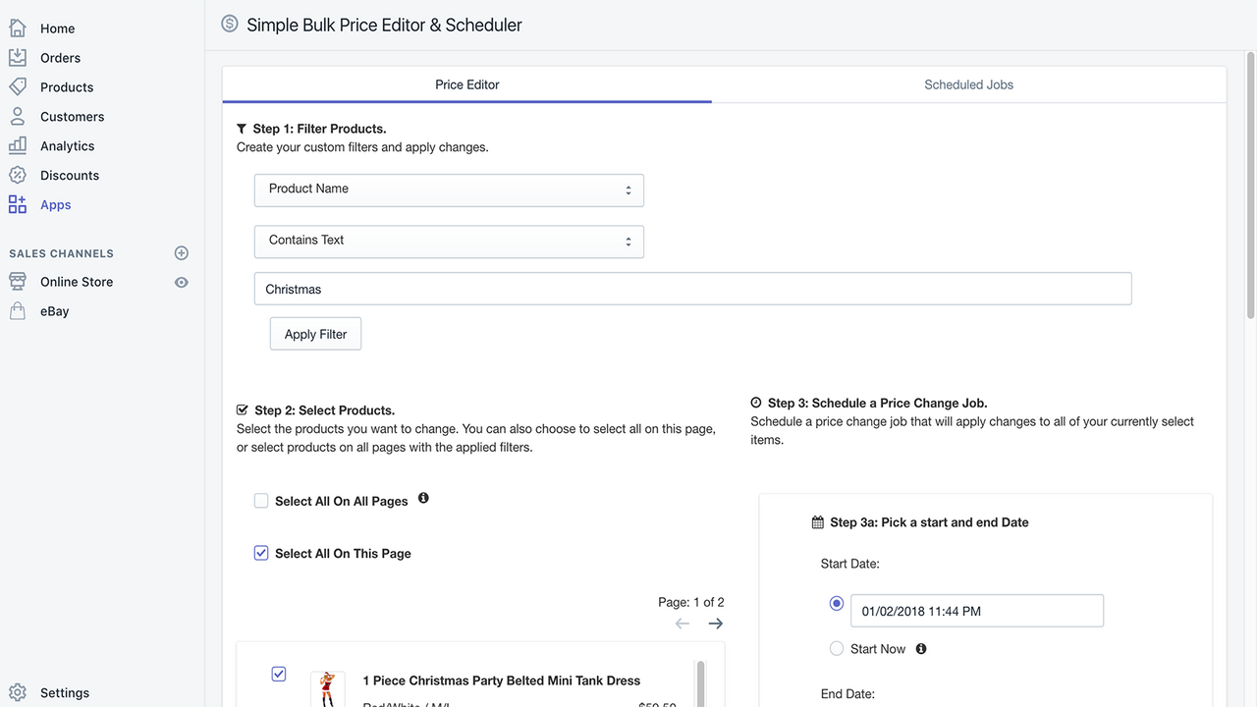The image size is (1257, 707).
Task: Switch to the Price Editor tab
Action: [x=467, y=84]
